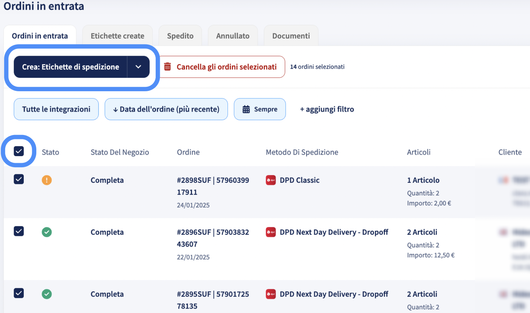The width and height of the screenshot is (530, 313).
Task: Click the Articoli column header
Action: [x=419, y=152]
